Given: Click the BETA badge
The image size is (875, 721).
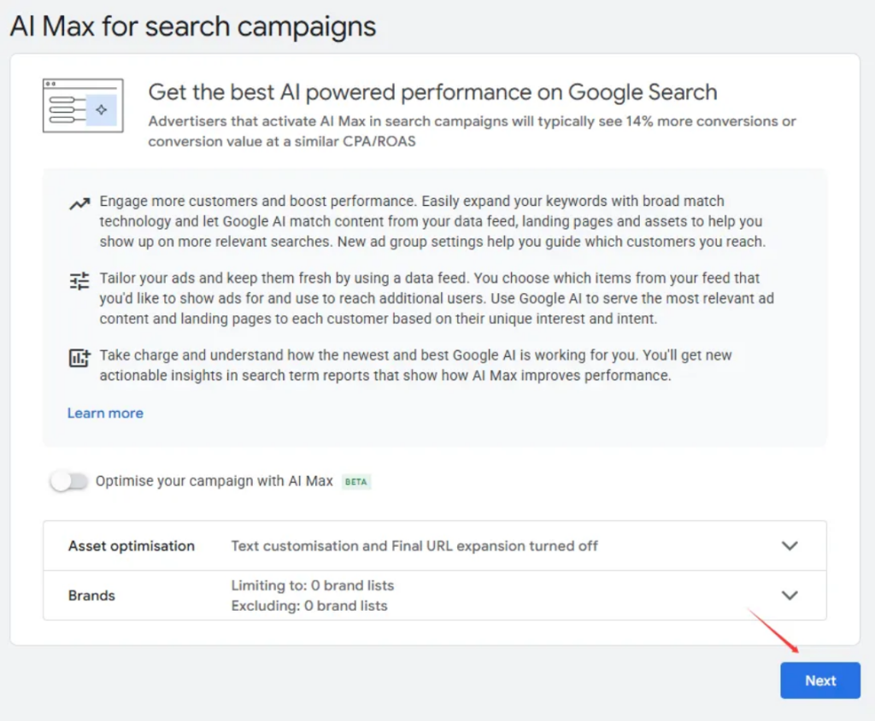Looking at the screenshot, I should pos(356,481).
